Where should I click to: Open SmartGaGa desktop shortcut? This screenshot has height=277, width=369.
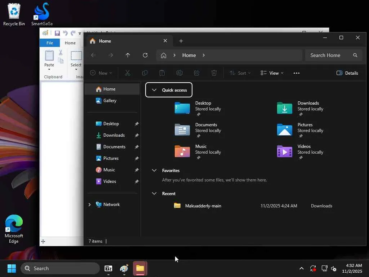42,14
